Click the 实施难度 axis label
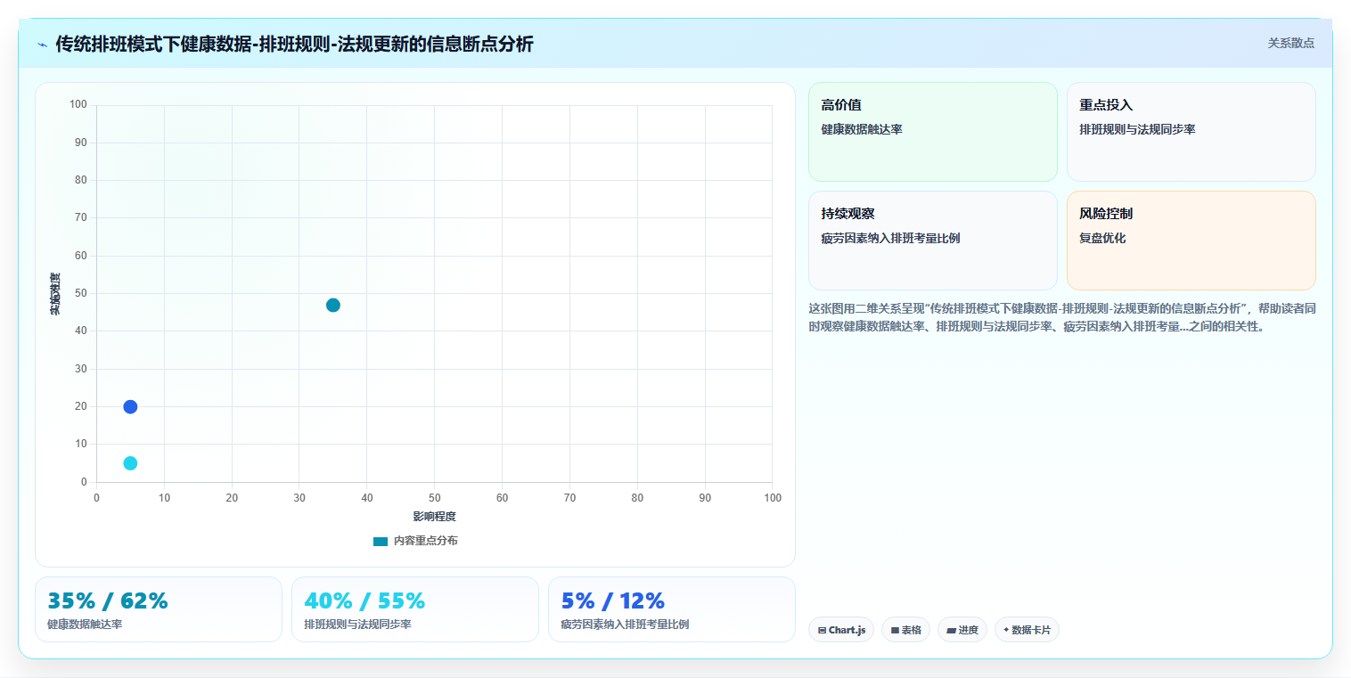The image size is (1351, 678). pos(55,293)
